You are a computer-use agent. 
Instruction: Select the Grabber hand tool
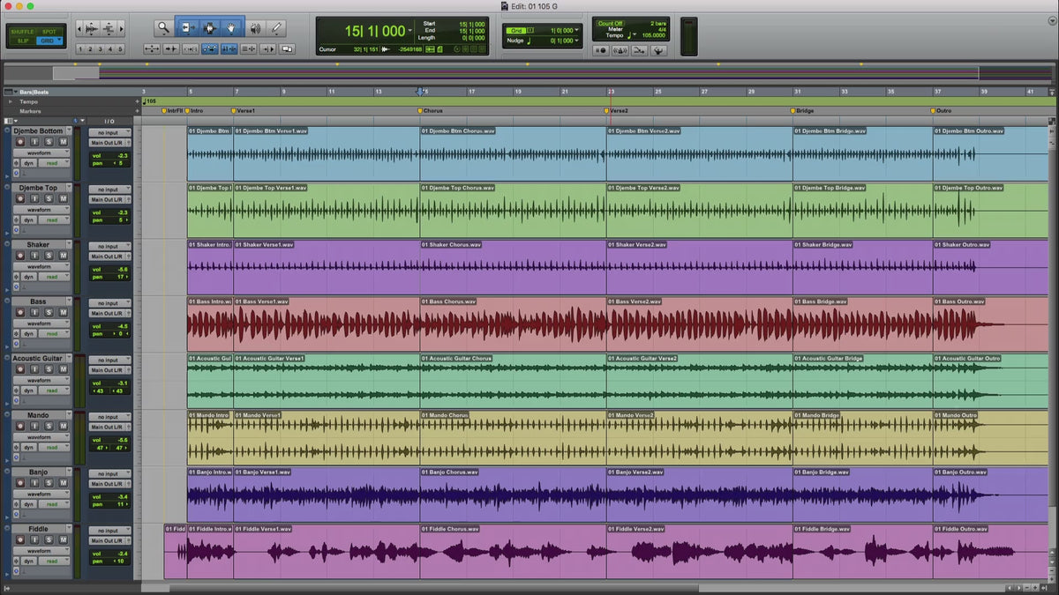coord(232,28)
